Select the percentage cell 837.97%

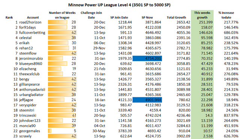[x=231, y=115]
